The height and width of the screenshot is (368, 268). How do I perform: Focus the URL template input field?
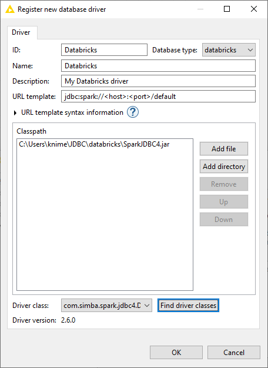click(158, 97)
